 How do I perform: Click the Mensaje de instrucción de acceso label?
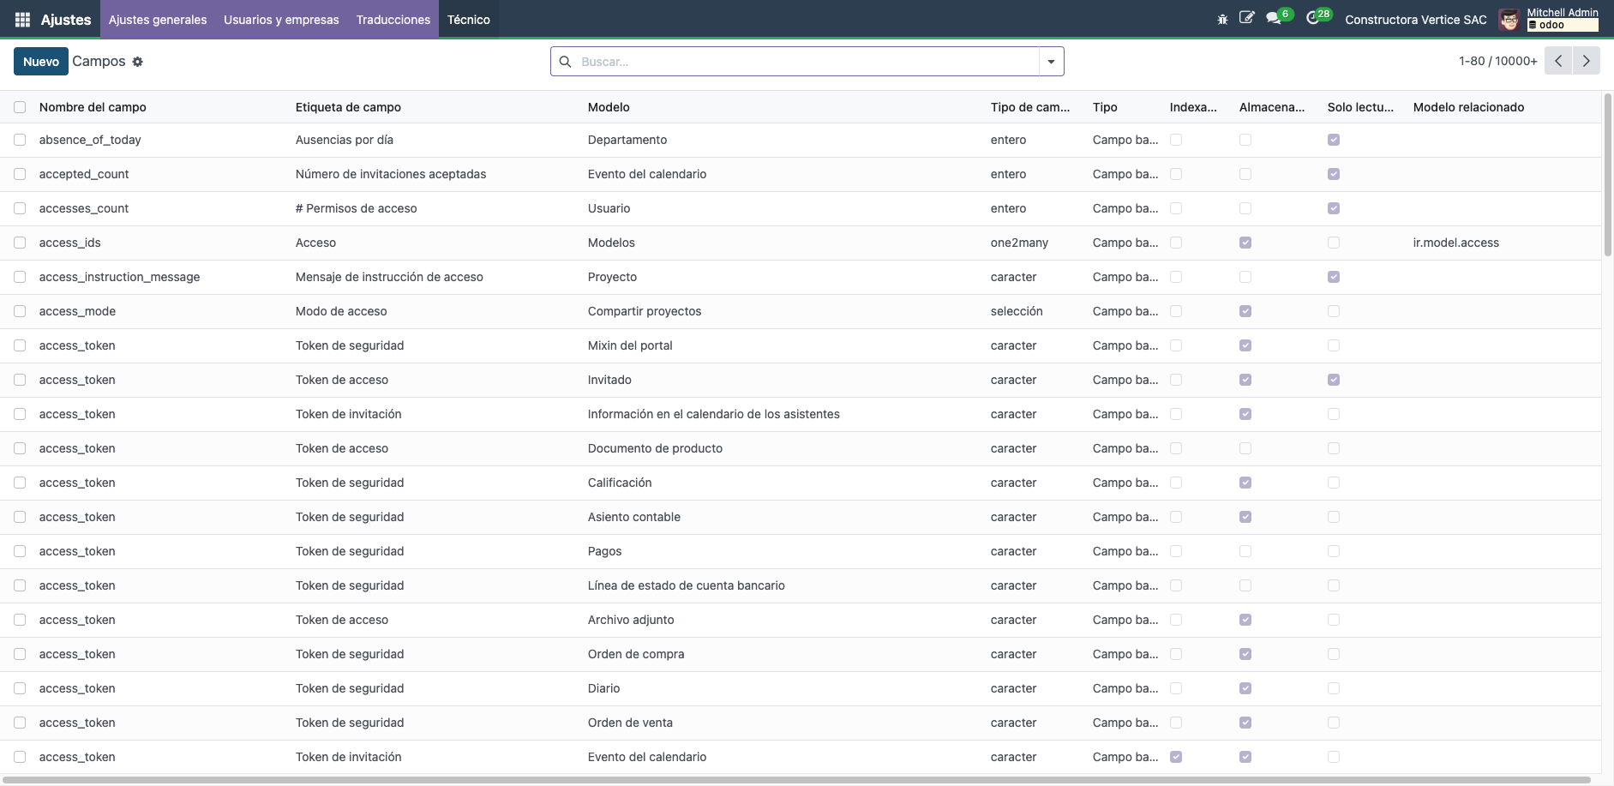coord(389,277)
